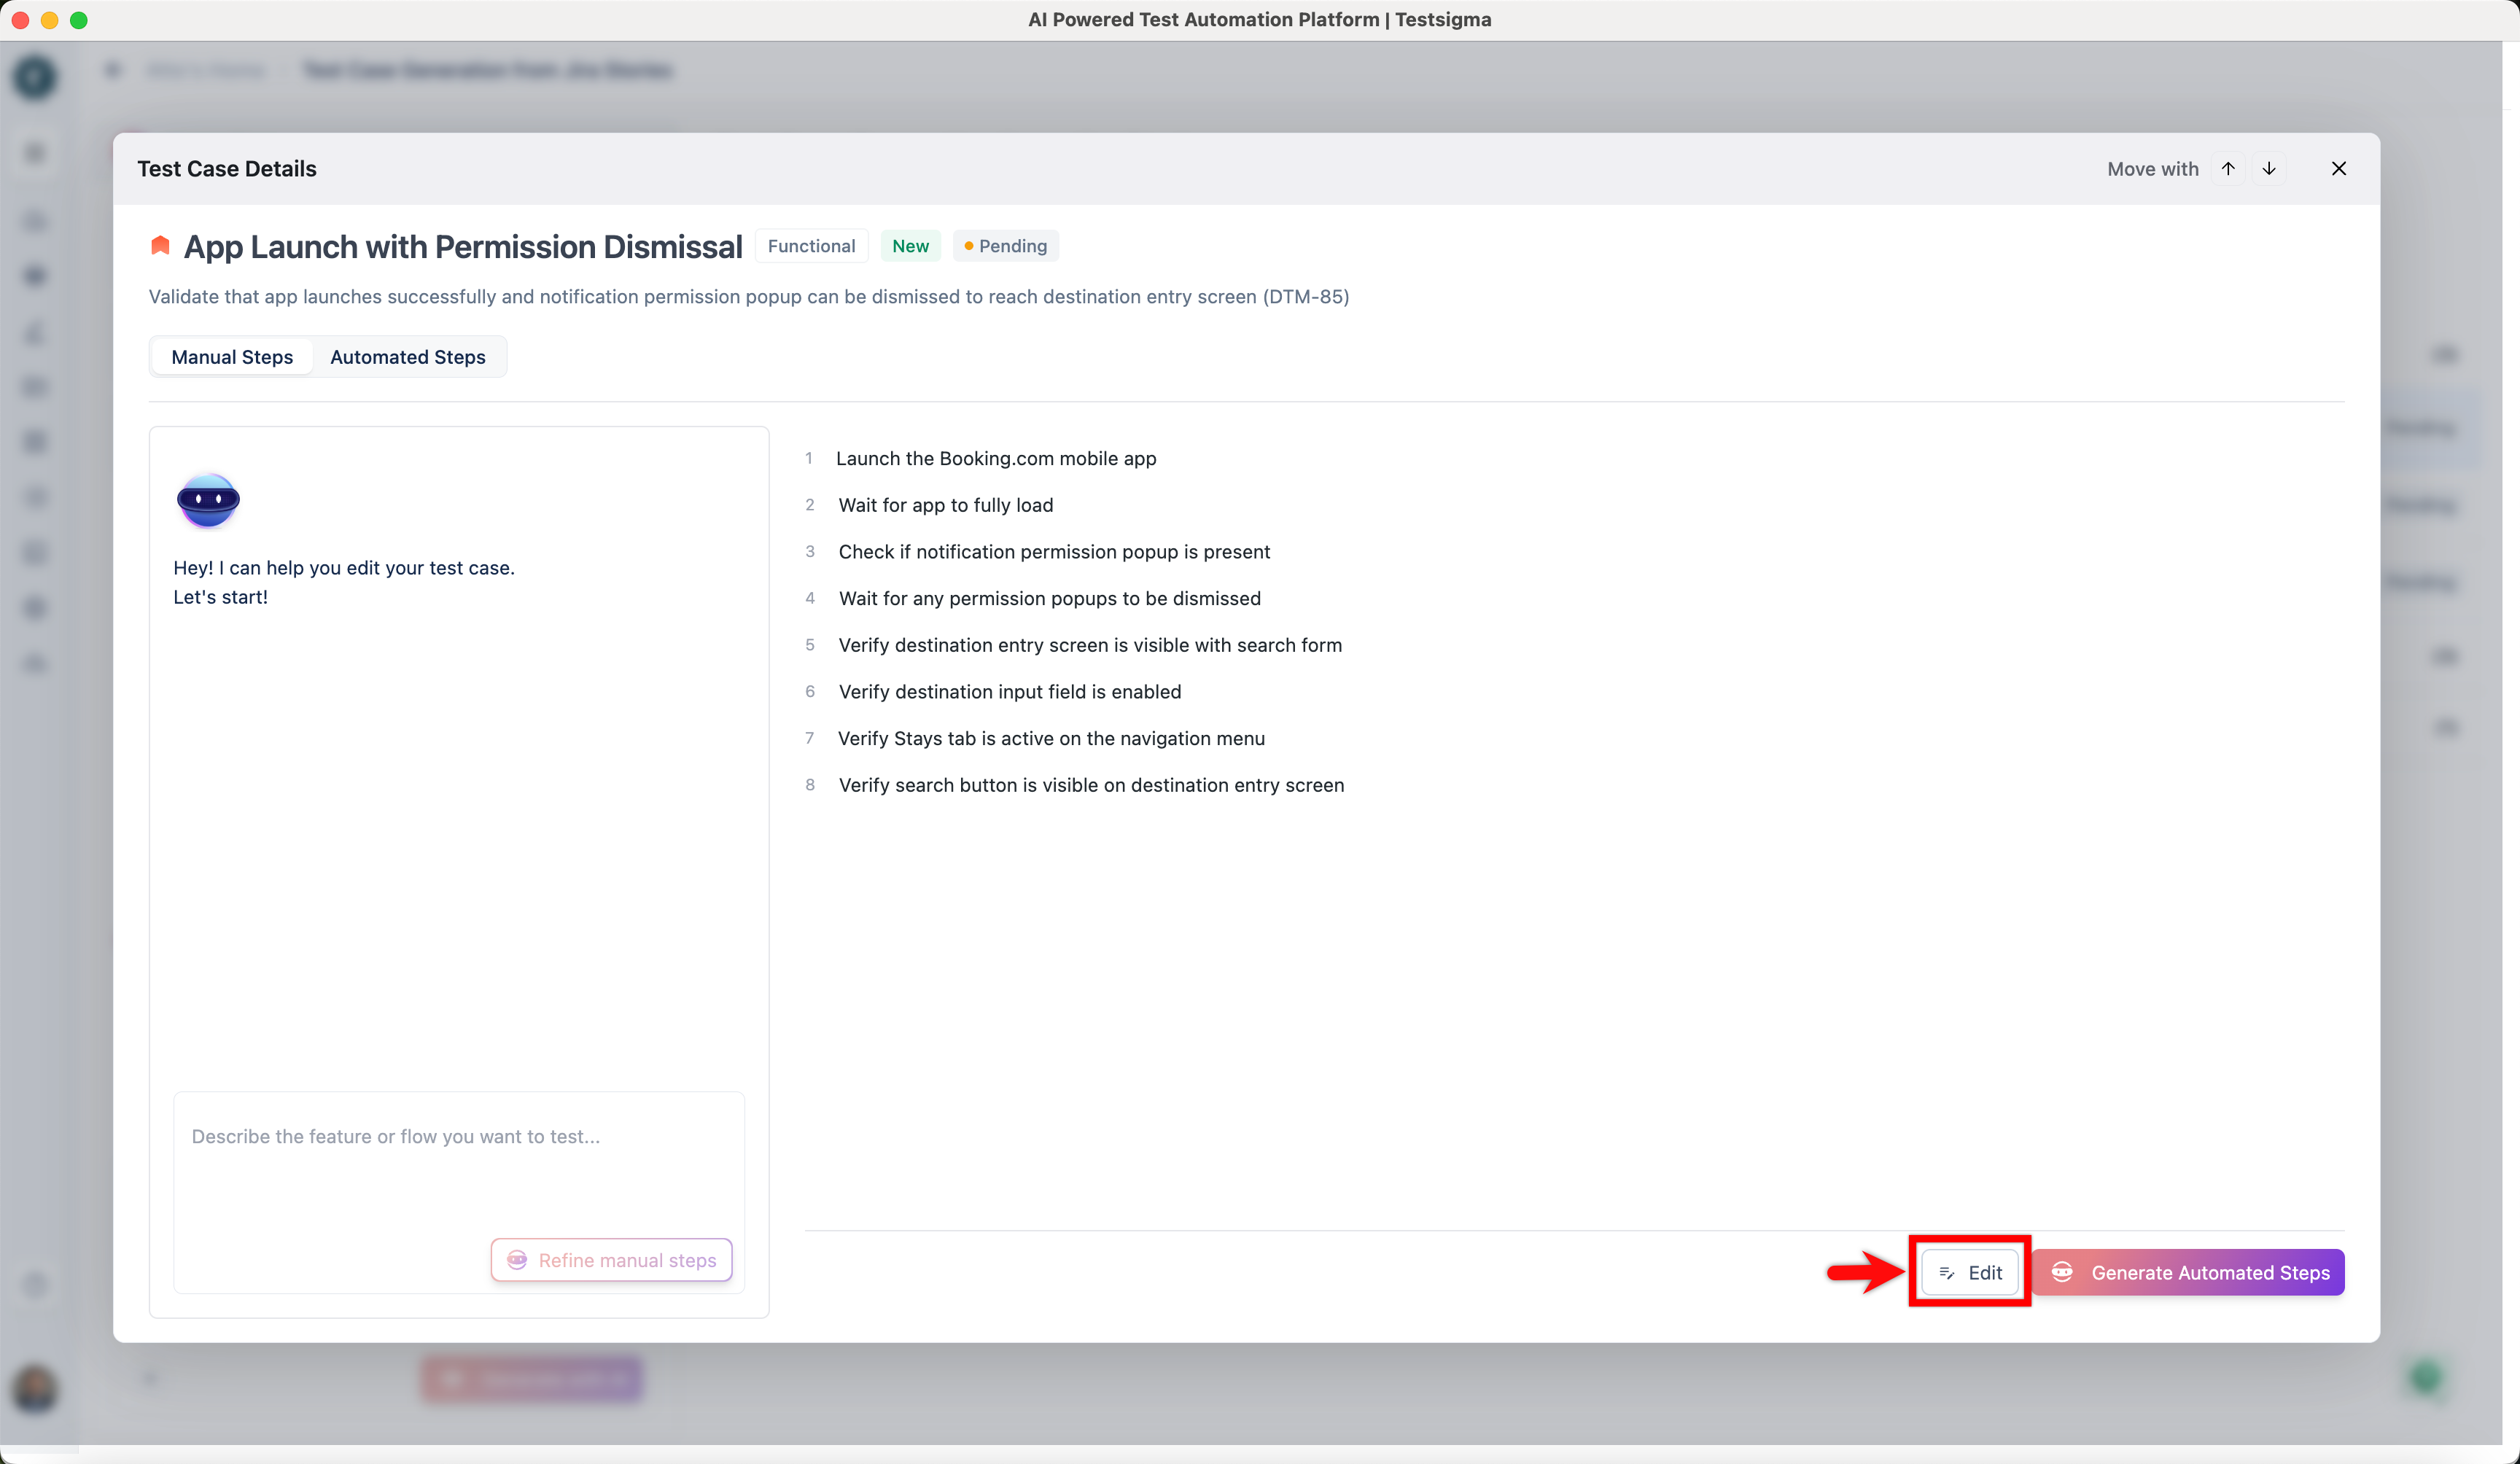This screenshot has width=2520, height=1464.
Task: Click the orange bookmark icon beside title
Action: [160, 246]
